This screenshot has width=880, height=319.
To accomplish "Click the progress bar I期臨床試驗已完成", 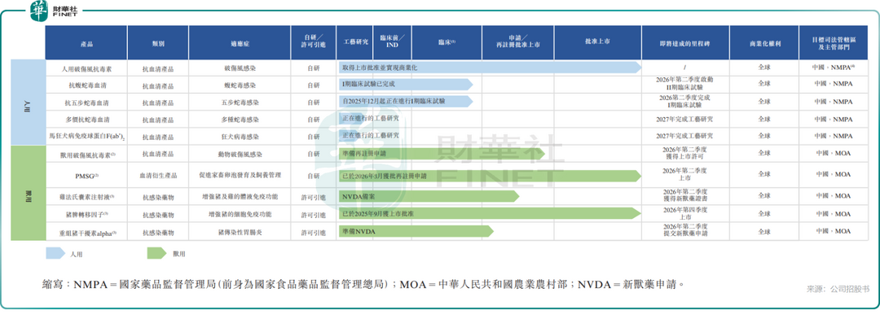I will coord(406,85).
